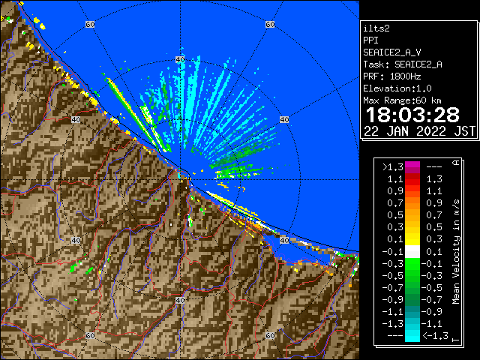This screenshot has width=480, height=360.
Task: Click the magenta >1.3 legend color
Action: [412, 167]
